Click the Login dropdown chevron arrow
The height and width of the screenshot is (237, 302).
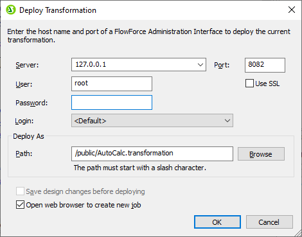coord(227,121)
